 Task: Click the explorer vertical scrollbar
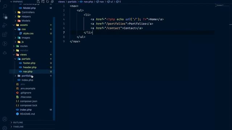click(x=54, y=69)
